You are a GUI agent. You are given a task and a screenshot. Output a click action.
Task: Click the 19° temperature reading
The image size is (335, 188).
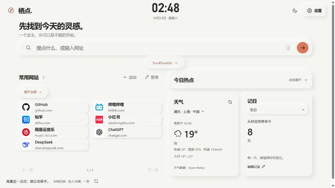click(x=191, y=134)
